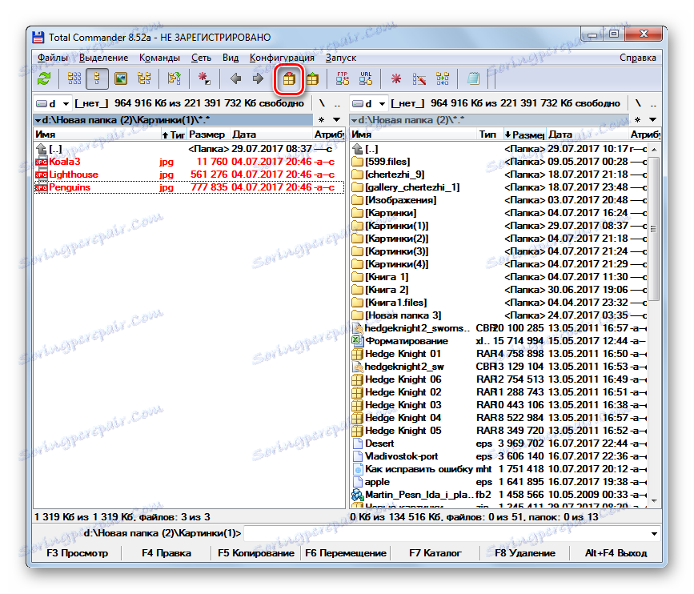Select Hedge Knight 01 RAR archive

click(499, 354)
